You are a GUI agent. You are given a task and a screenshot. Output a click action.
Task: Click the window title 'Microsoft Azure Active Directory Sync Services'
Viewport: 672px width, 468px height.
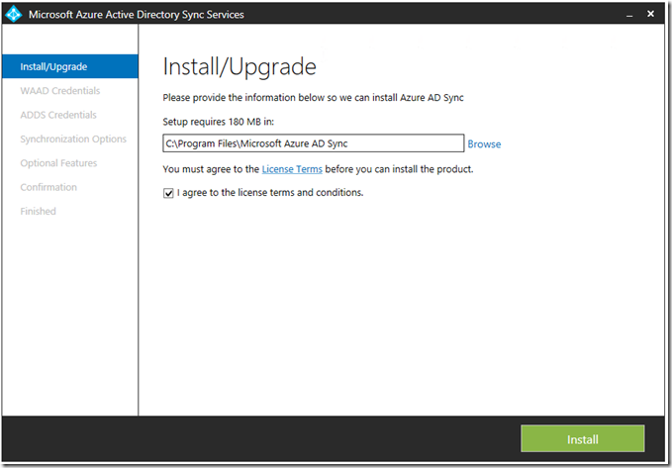click(x=137, y=15)
